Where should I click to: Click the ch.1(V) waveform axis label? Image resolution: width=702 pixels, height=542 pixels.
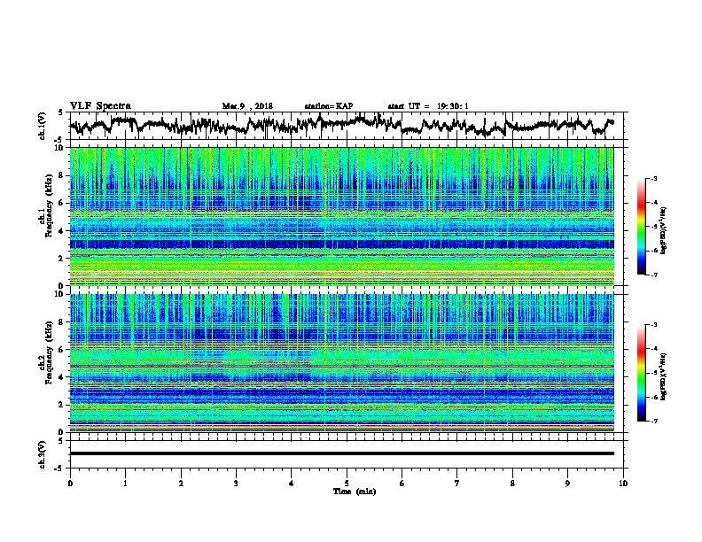[43, 126]
